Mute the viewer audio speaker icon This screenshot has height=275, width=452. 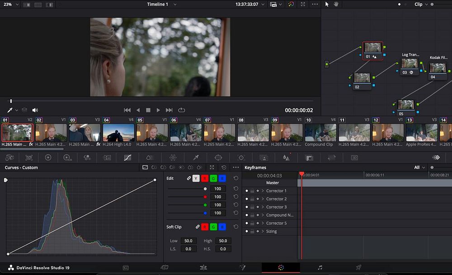(35, 110)
